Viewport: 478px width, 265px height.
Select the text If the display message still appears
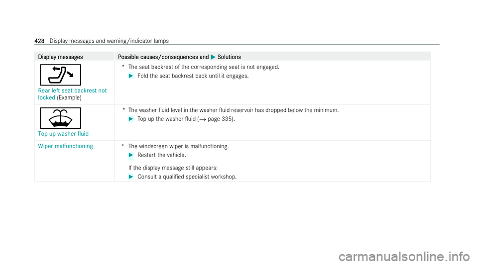pyautogui.click(x=173, y=168)
